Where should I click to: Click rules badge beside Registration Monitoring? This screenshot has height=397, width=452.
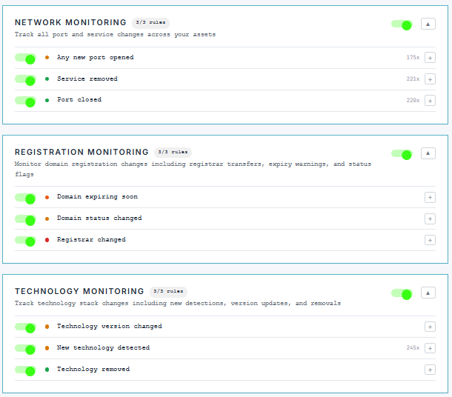pyautogui.click(x=173, y=153)
